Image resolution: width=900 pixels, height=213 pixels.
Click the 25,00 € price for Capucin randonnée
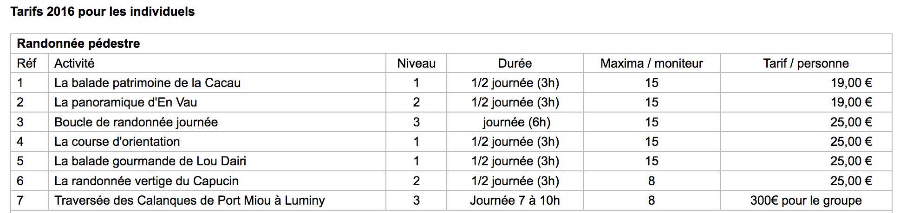point(851,181)
